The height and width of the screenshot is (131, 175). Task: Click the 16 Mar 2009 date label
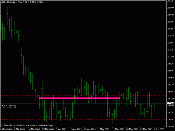coord(34,129)
